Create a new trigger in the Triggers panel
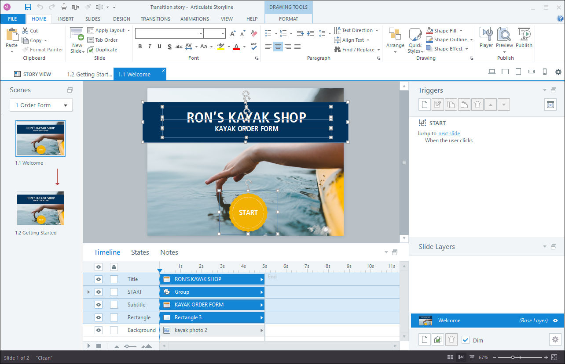The image size is (565, 364). coord(424,105)
